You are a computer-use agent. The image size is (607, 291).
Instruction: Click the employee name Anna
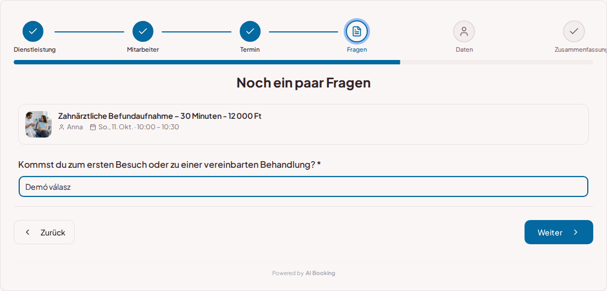75,127
